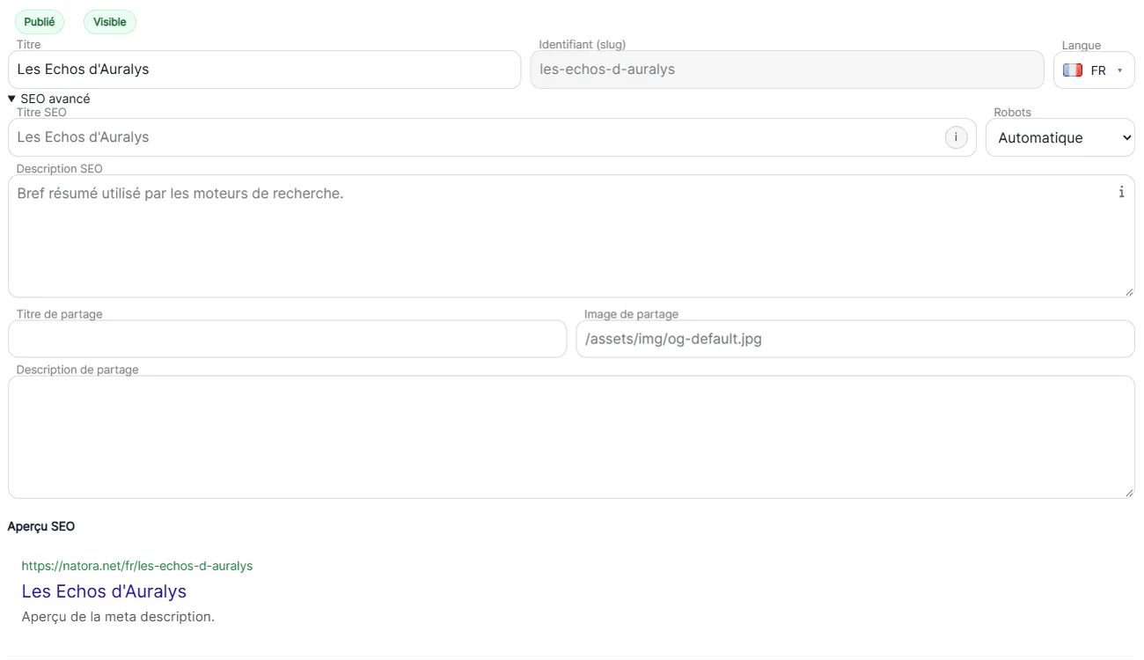Click the Robots label text
Image resolution: width=1144 pixels, height=660 pixels.
pyautogui.click(x=1012, y=113)
